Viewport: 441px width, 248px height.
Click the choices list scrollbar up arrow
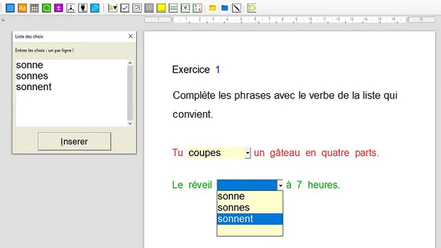(130, 63)
